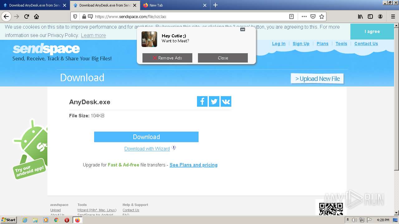Show site security padlock info
The height and width of the screenshot is (224, 399).
tap(84, 16)
